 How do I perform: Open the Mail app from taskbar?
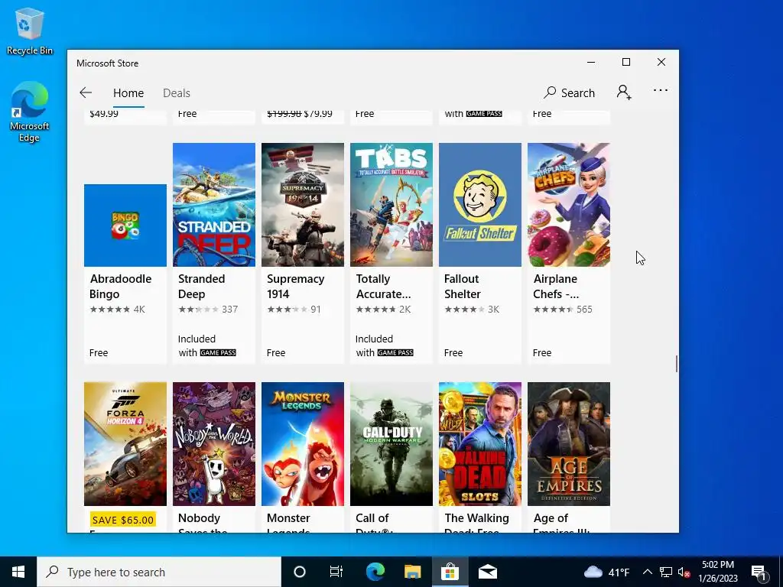[487, 572]
